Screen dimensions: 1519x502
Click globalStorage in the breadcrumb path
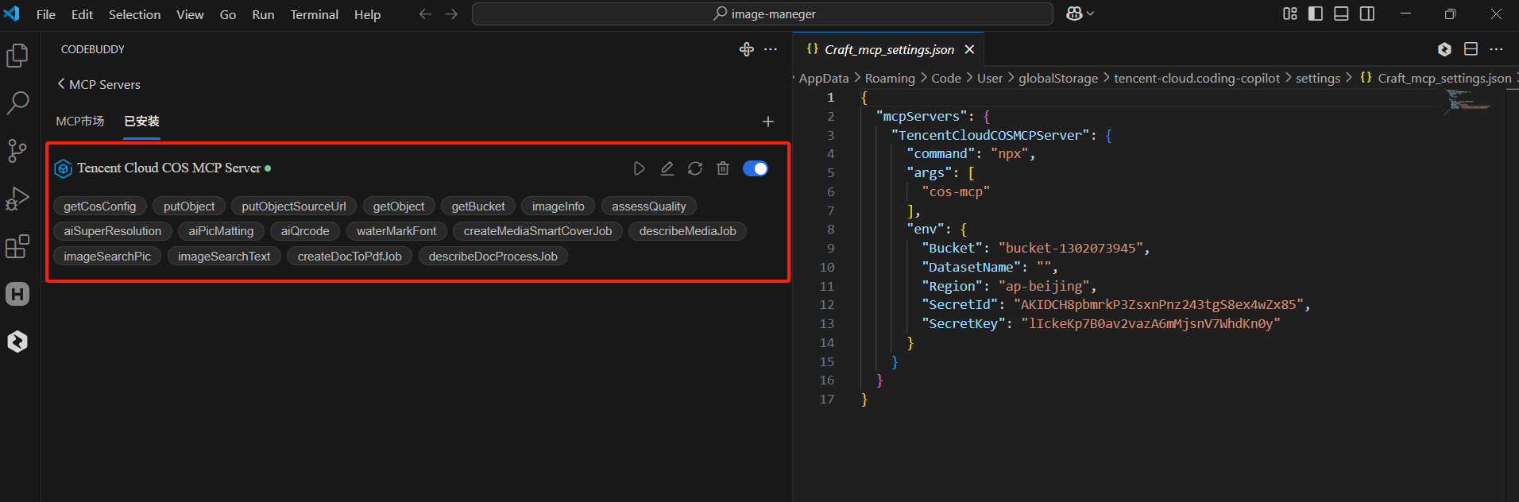coord(1058,78)
